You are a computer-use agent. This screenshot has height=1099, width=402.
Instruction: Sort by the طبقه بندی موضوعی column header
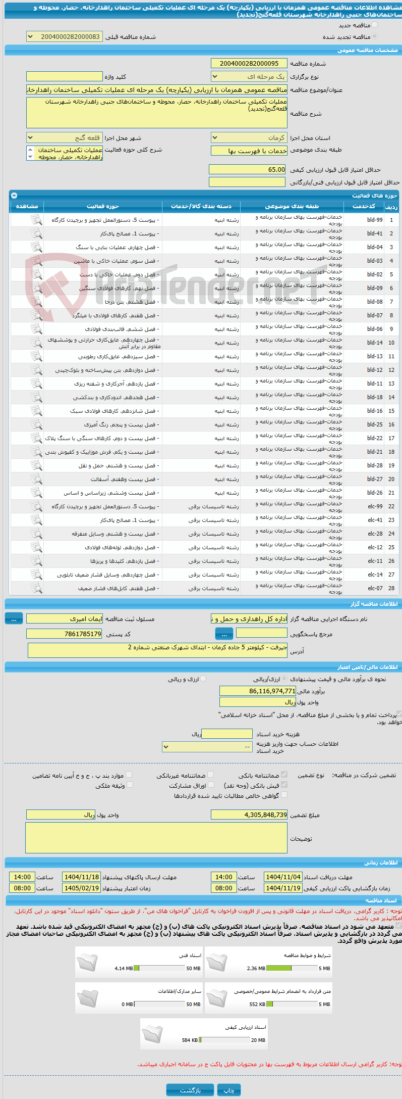292,206
